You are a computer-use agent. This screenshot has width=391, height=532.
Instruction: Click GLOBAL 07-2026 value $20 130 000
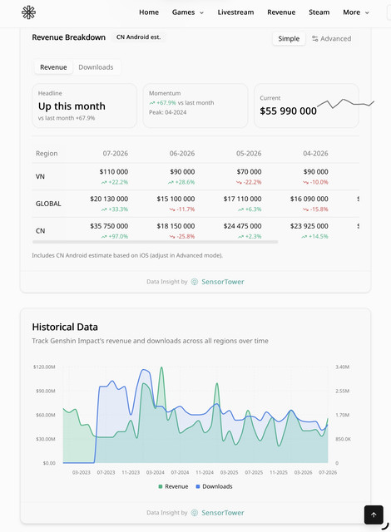point(109,199)
